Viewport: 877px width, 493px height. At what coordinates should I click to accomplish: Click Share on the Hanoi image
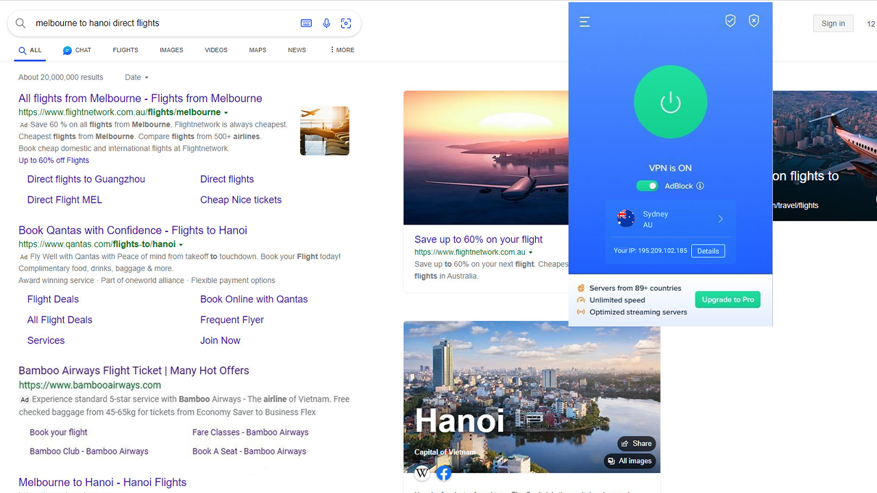pyautogui.click(x=637, y=444)
